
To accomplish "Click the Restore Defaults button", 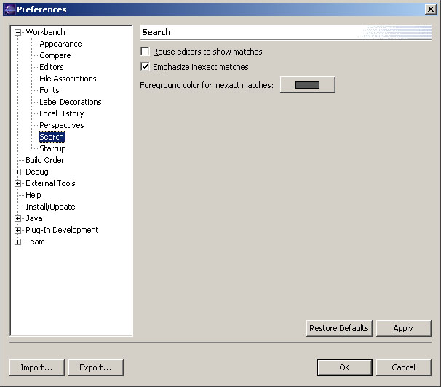I will pyautogui.click(x=339, y=328).
